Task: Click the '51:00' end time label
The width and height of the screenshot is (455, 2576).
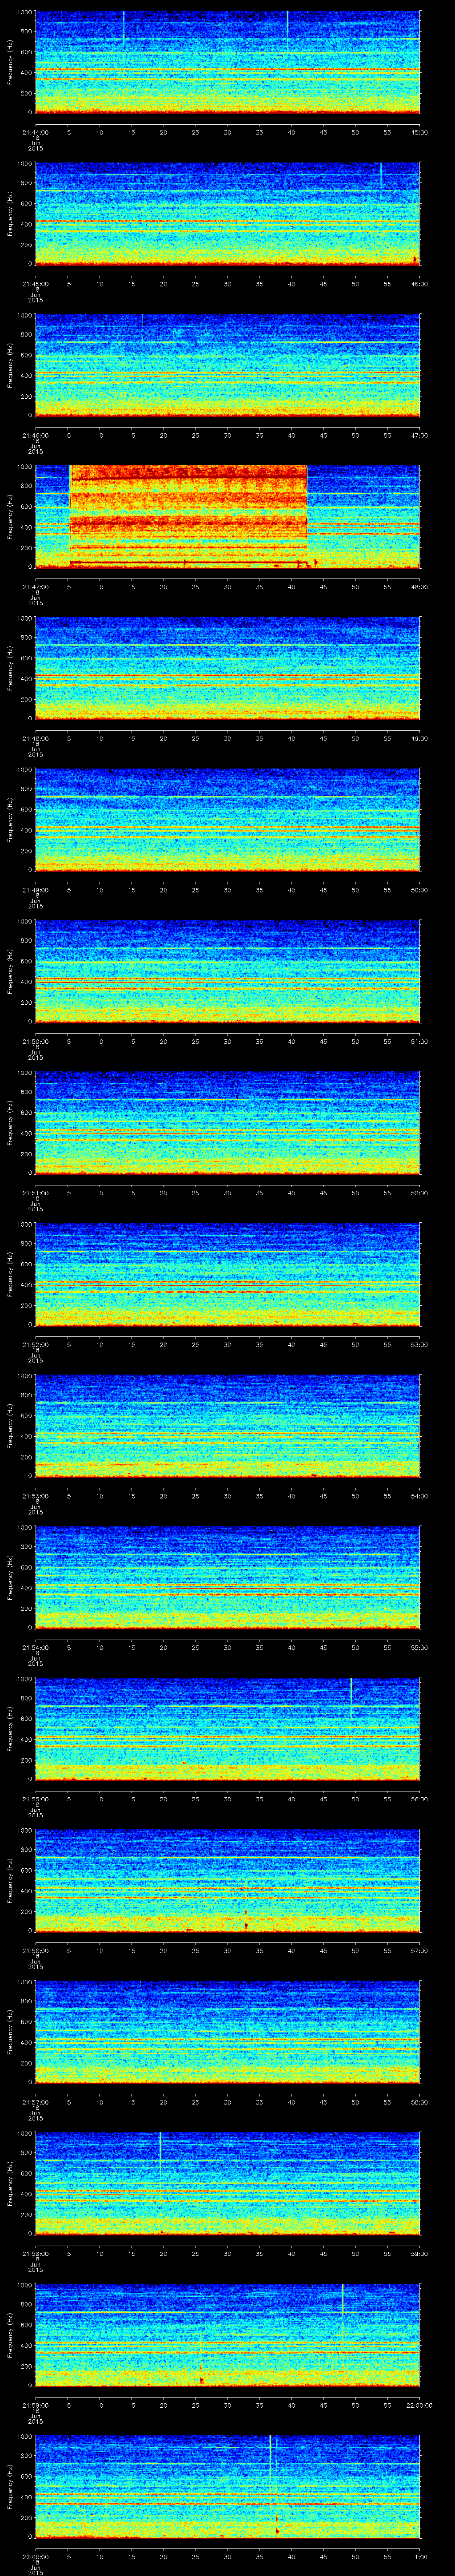Action: [419, 1041]
